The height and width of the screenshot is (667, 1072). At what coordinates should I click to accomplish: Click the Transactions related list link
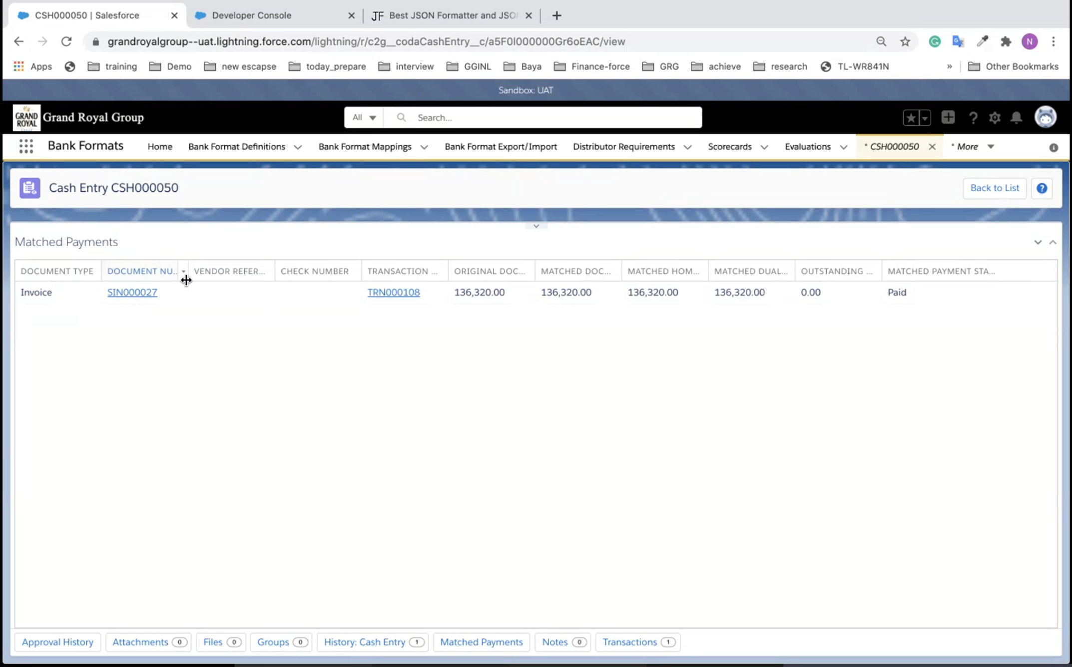629,642
